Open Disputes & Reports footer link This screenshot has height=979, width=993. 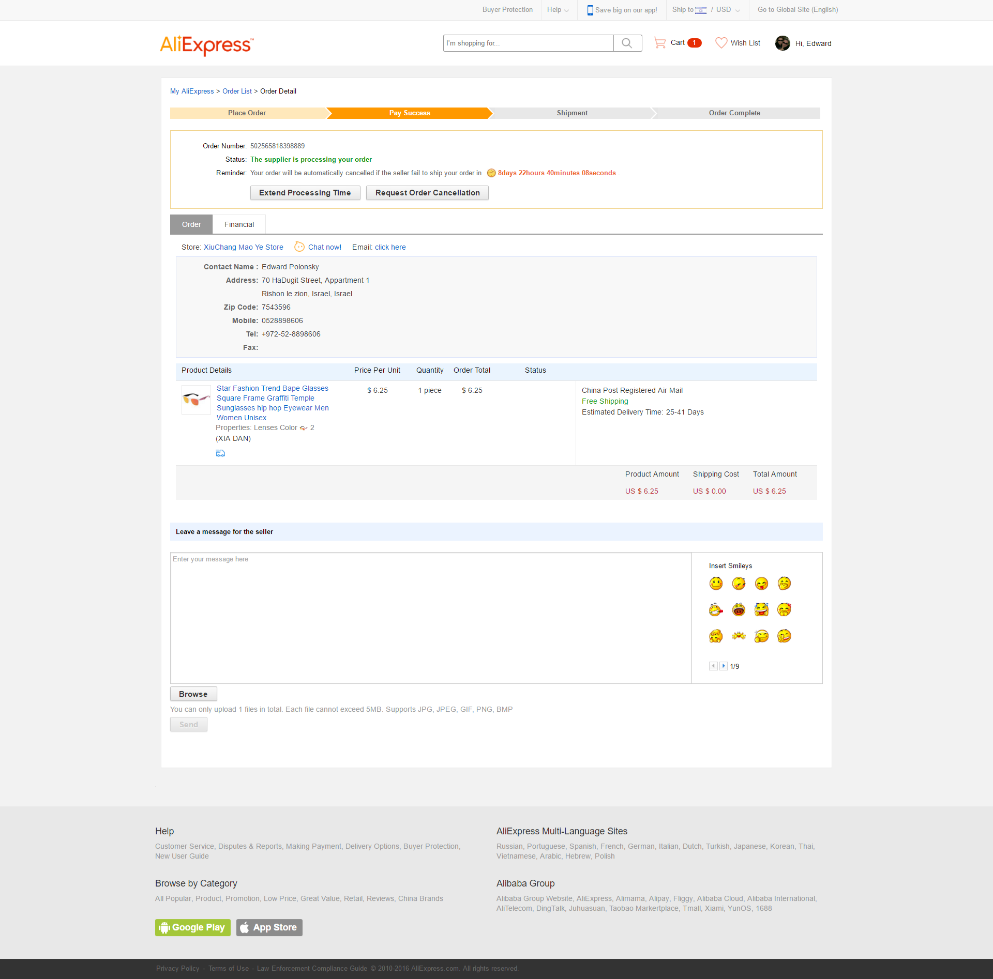250,846
